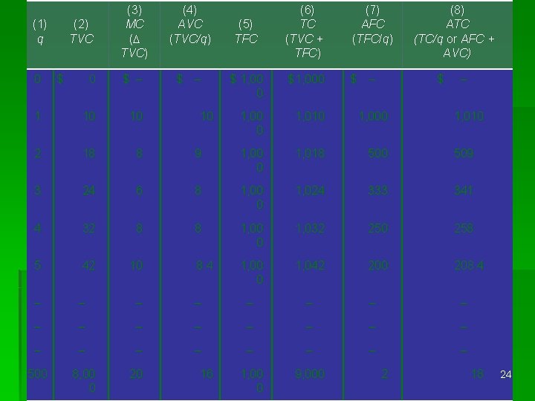This screenshot has width=535, height=401.
Task: Click the TC value "9,000"
Action: tap(310, 374)
